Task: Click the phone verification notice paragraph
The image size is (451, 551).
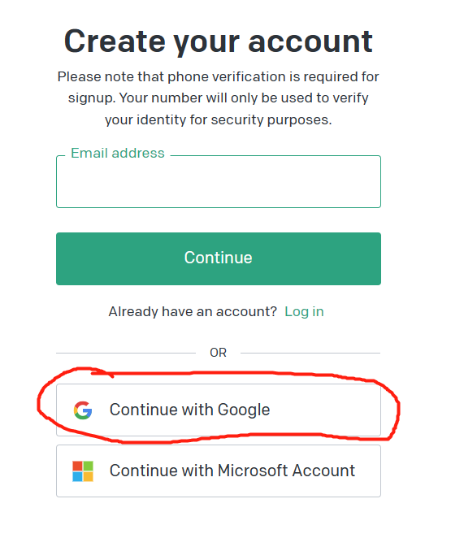Action: click(x=218, y=98)
